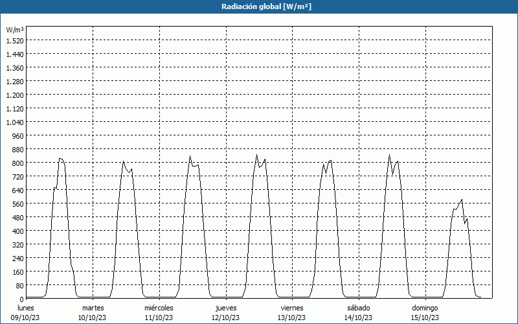This screenshot has width=518, height=324.
Task: Select the 1.360 y-axis value
Action: click(x=15, y=68)
